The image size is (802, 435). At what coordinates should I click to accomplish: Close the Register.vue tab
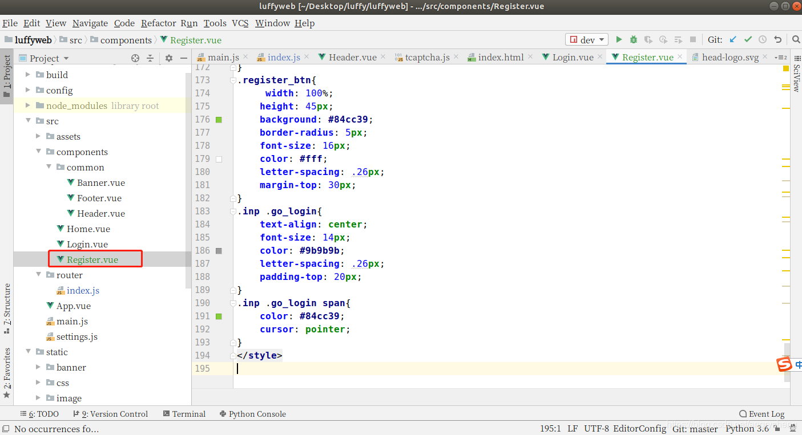pyautogui.click(x=679, y=56)
